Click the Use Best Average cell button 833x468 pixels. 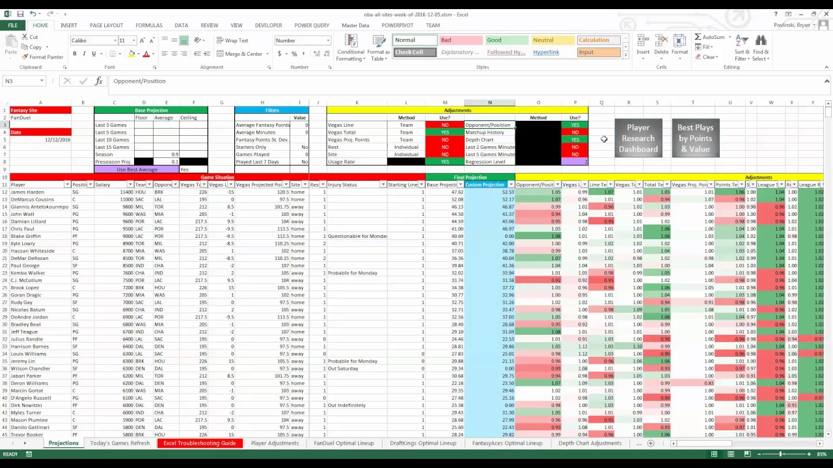[136, 169]
